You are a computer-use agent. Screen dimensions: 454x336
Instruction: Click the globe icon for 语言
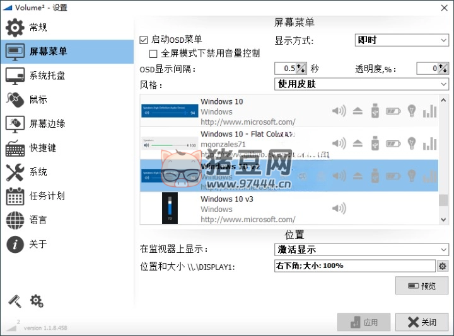pyautogui.click(x=15, y=220)
